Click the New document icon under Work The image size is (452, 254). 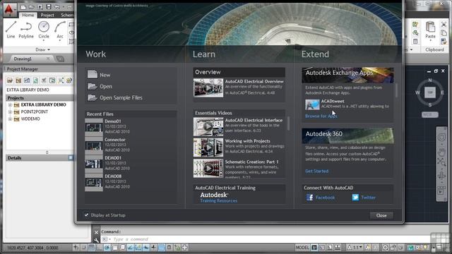pos(93,74)
